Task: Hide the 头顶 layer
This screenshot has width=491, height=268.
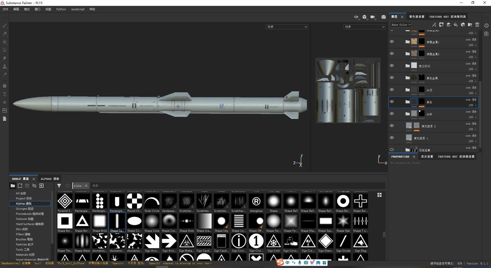Action: (x=392, y=90)
